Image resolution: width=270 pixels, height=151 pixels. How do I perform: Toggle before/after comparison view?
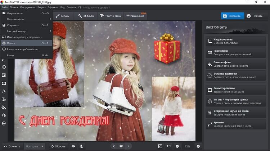pyautogui.click(x=82, y=146)
